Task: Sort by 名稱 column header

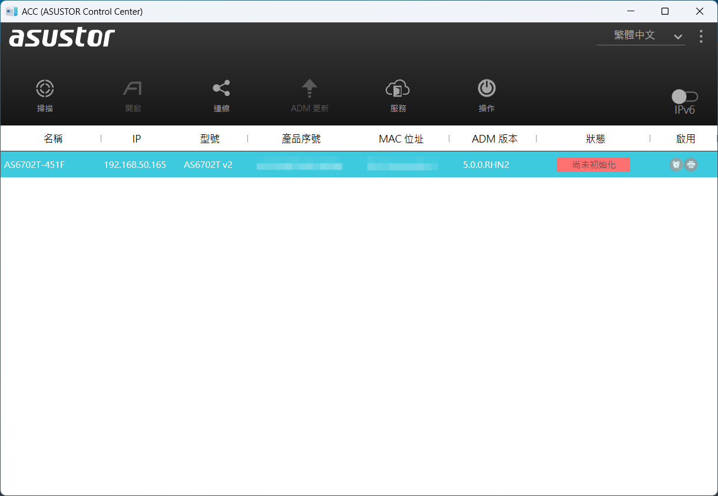Action: (53, 139)
